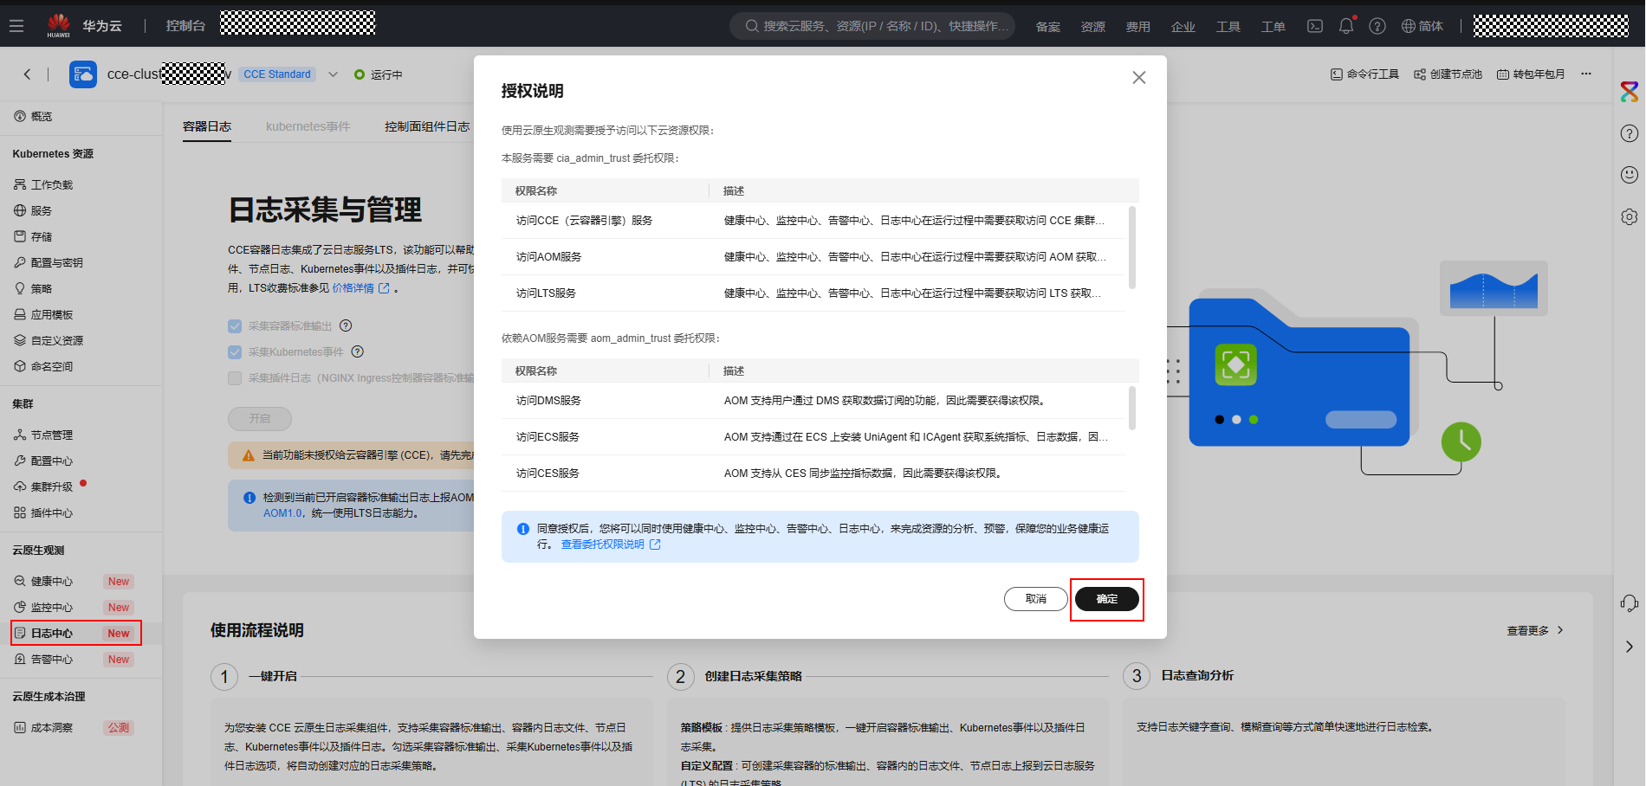Click cia_admin_trust permissions table scrollbar
This screenshot has height=786, width=1646.
coord(1132,248)
